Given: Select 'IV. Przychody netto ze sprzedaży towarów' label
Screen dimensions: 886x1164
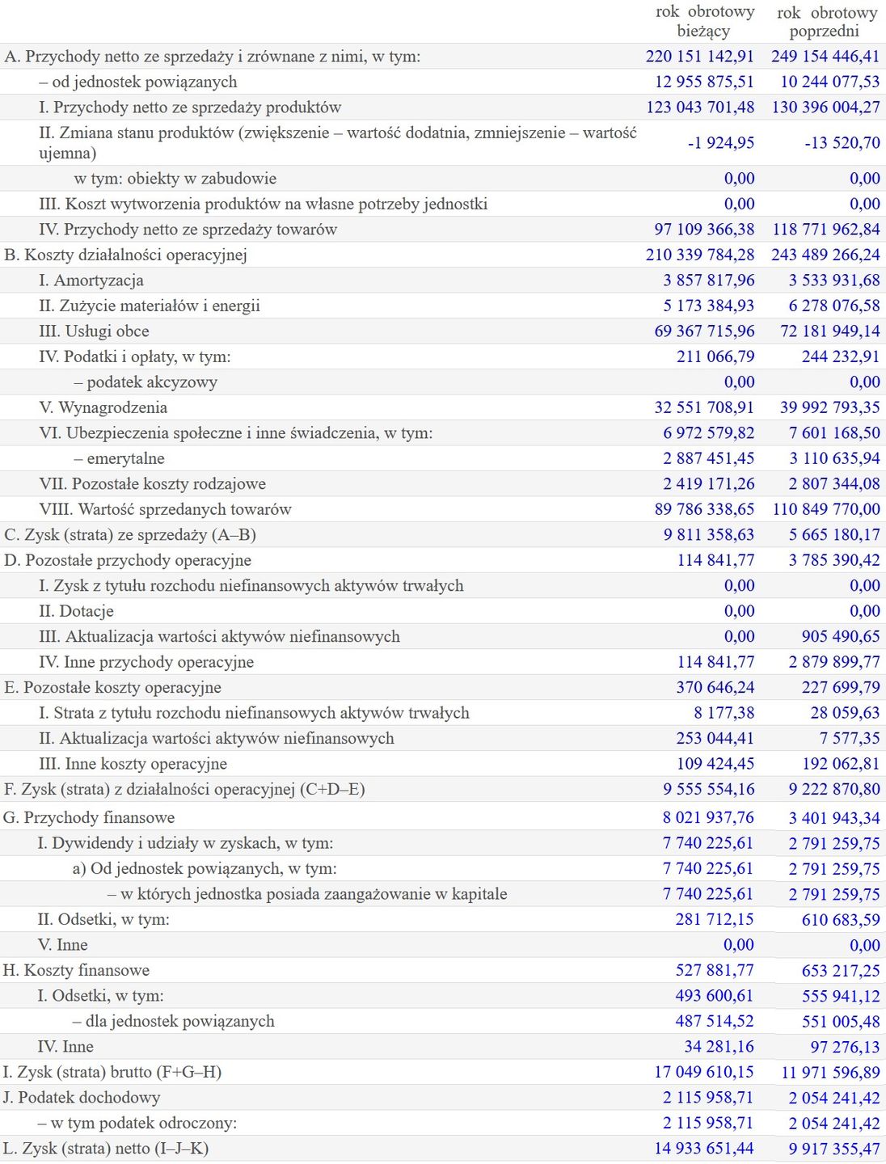Looking at the screenshot, I should click(x=188, y=230).
